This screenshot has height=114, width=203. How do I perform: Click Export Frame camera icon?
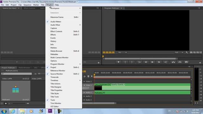(x=186, y=62)
